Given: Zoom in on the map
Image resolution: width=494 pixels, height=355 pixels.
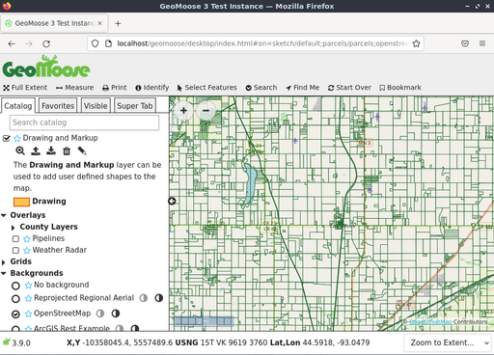Looking at the screenshot, I should 183,111.
